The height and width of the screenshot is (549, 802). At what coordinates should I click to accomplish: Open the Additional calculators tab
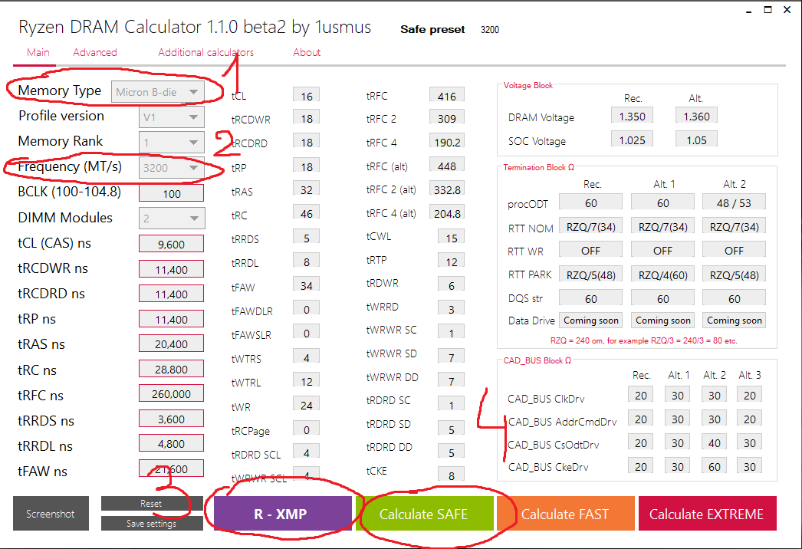pyautogui.click(x=205, y=52)
